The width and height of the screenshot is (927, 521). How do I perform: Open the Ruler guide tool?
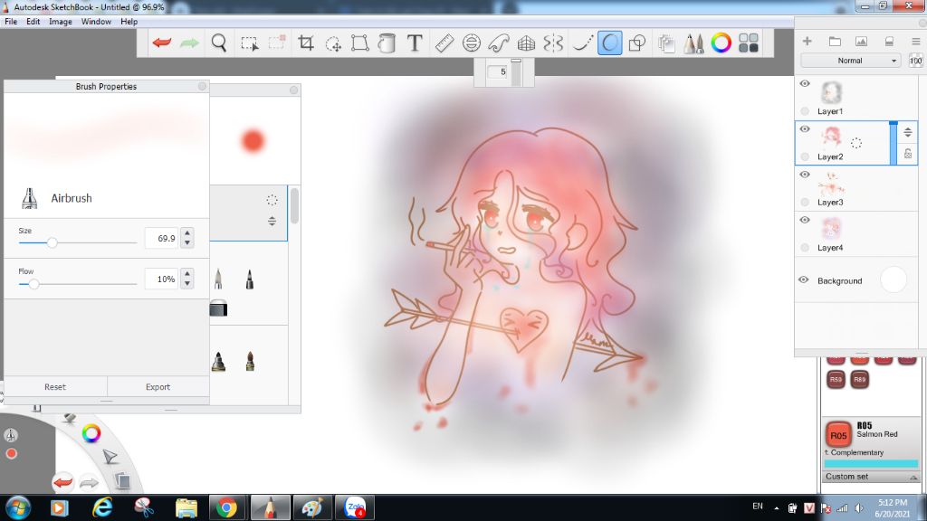click(x=444, y=43)
